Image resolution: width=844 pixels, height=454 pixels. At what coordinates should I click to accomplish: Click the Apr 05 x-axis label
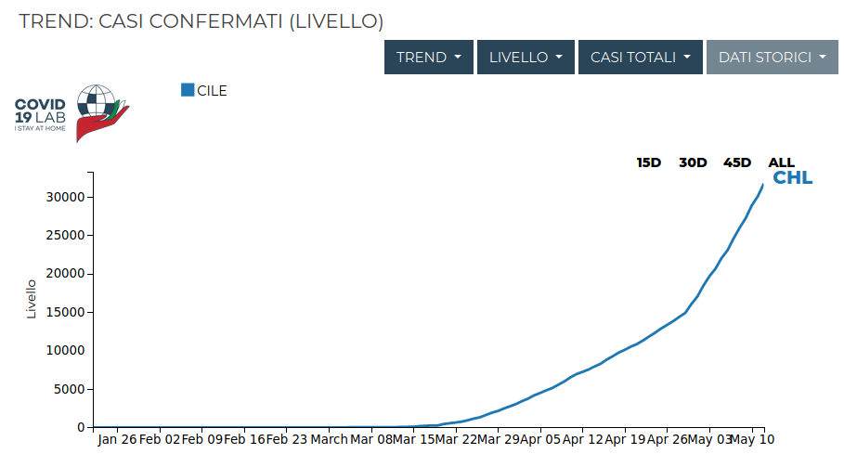(540, 439)
